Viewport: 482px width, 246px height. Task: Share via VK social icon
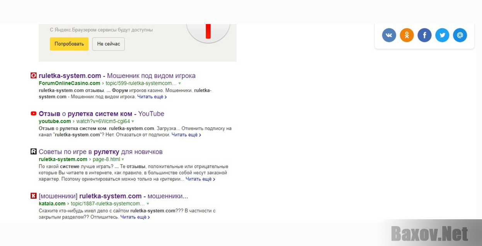pos(389,35)
